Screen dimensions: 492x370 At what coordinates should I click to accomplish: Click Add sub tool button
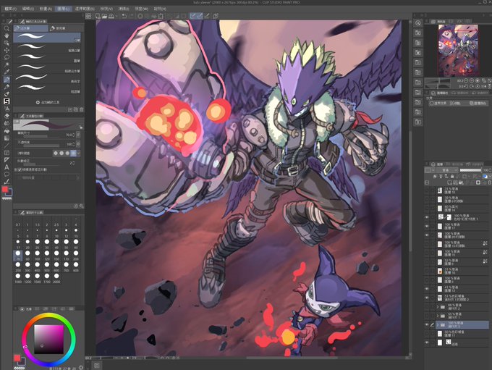(x=48, y=102)
